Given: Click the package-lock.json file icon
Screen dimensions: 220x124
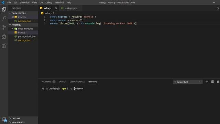Looking at the screenshot, I should click(16, 37).
